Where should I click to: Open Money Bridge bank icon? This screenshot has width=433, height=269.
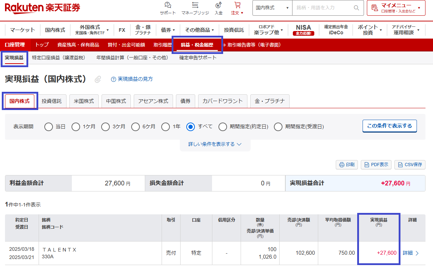tap(195, 5)
